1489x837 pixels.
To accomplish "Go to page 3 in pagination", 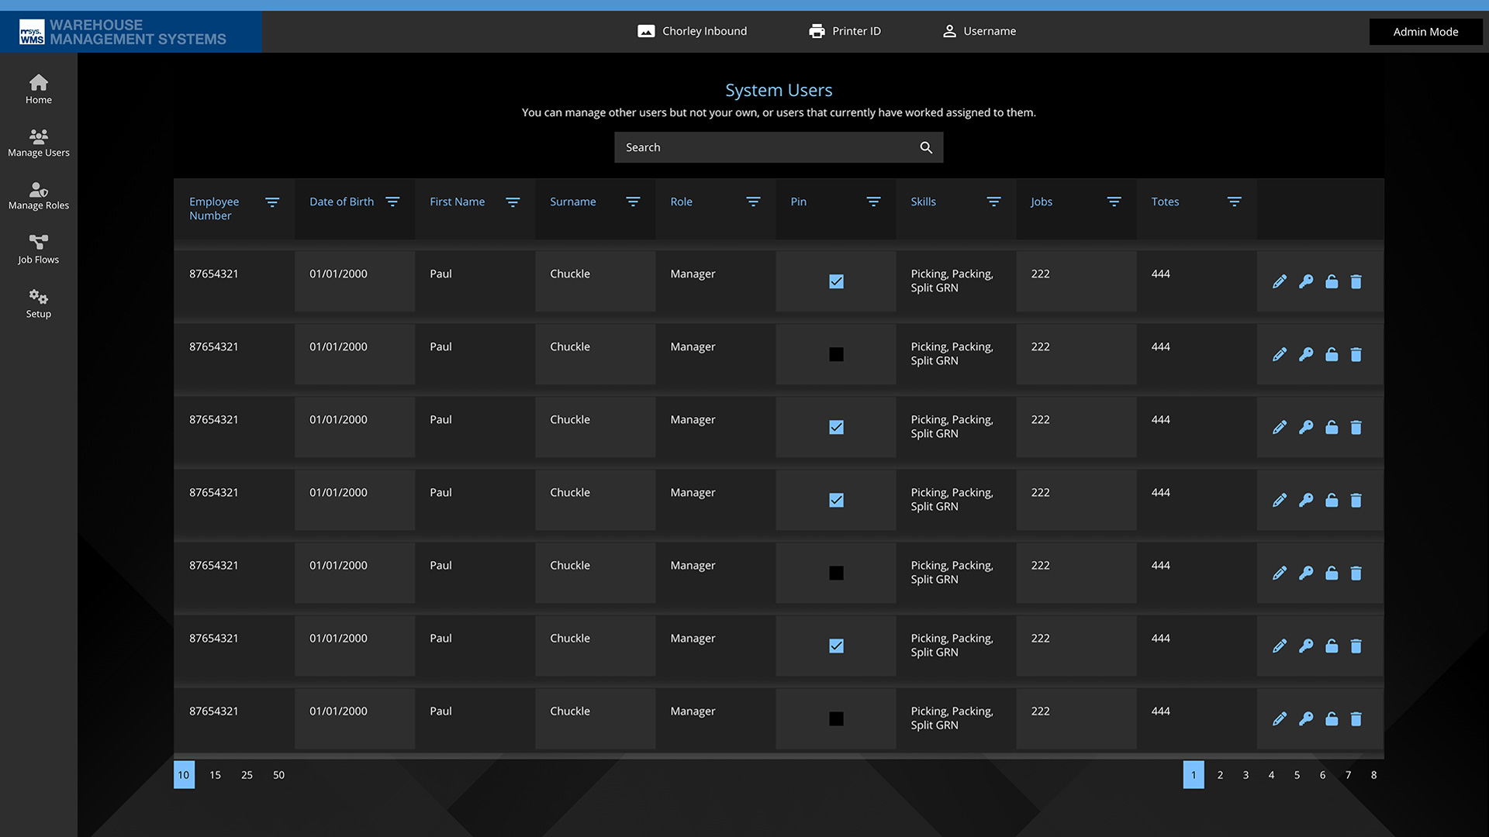I will pos(1245,775).
